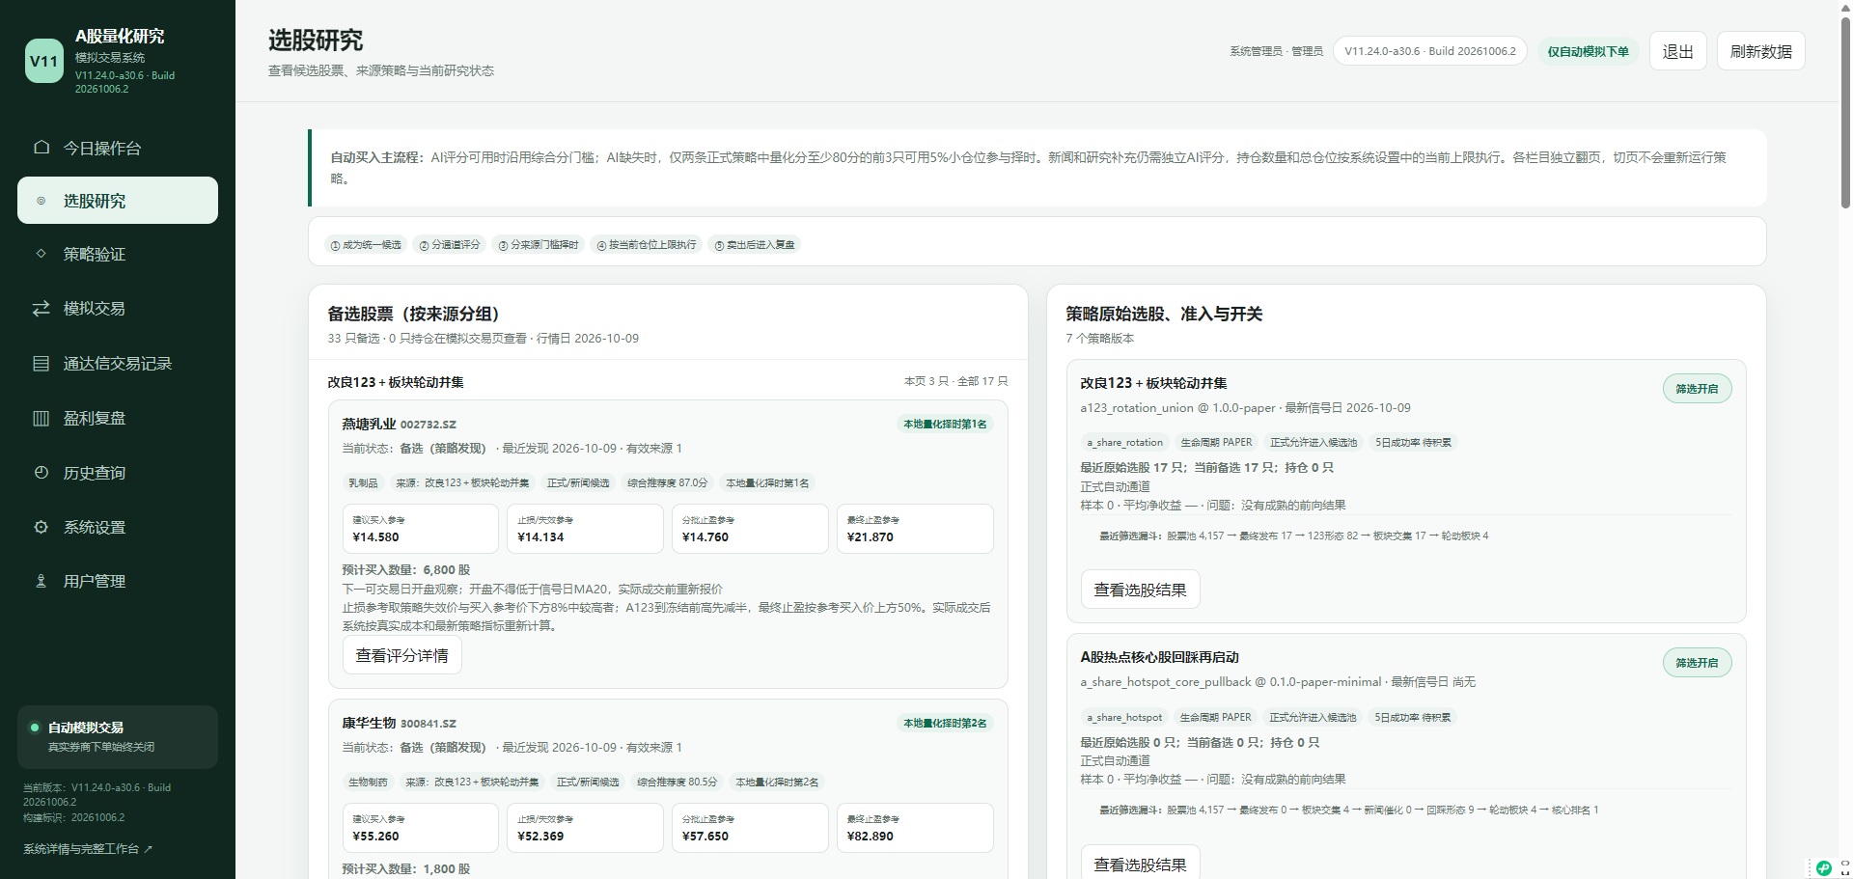This screenshot has width=1853, height=879.
Task: Navigate to the 盈利复盘 page
Action: [118, 418]
